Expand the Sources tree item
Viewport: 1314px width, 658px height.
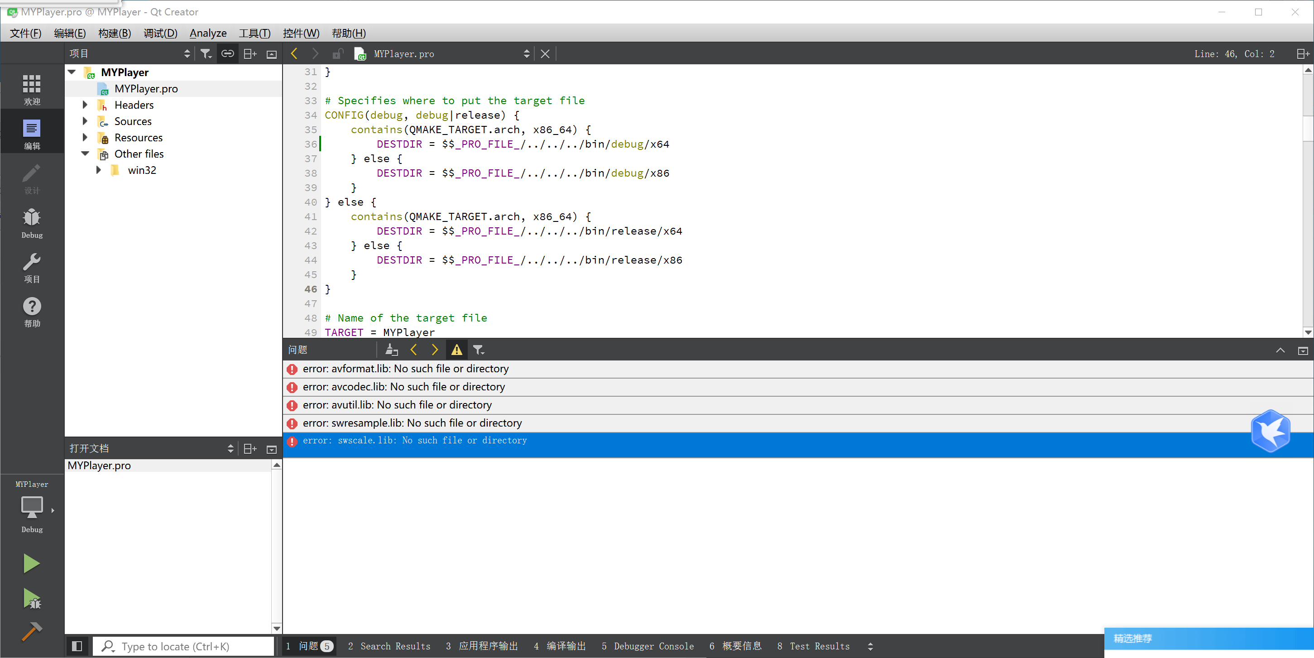[x=85, y=121]
